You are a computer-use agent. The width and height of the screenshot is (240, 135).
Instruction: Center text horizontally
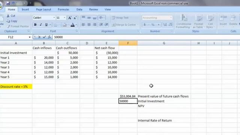point(89,25)
